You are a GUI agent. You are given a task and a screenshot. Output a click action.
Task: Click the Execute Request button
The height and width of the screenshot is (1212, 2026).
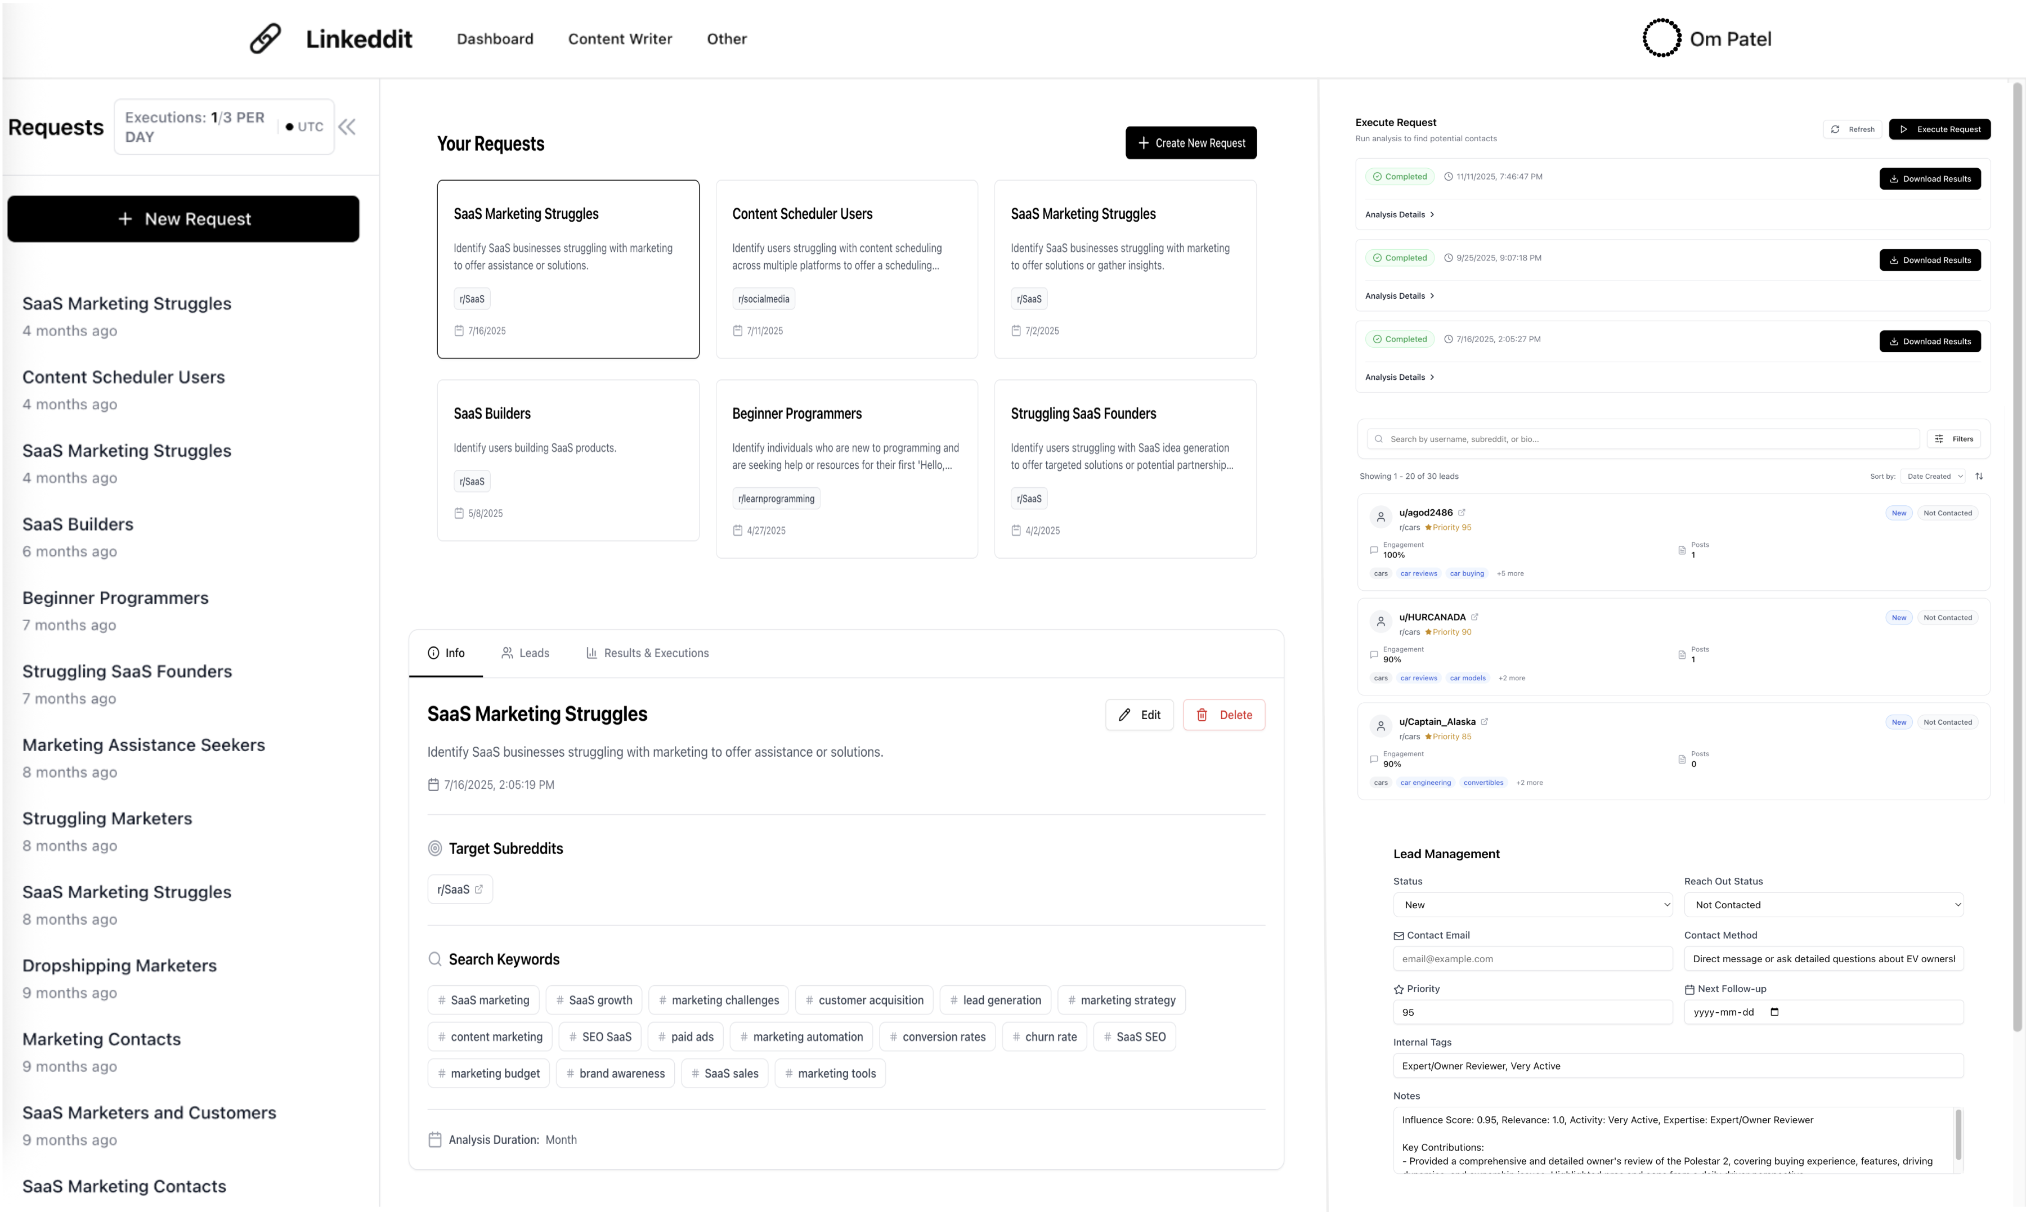pos(1940,129)
